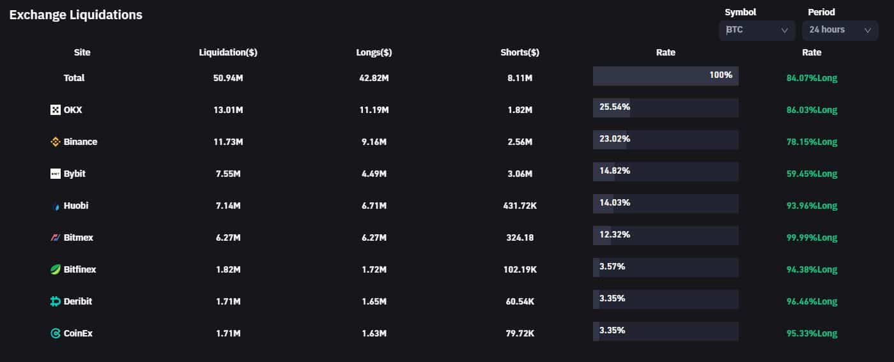This screenshot has width=894, height=362.
Task: Click the Deribit logo icon
Action: [x=56, y=301]
